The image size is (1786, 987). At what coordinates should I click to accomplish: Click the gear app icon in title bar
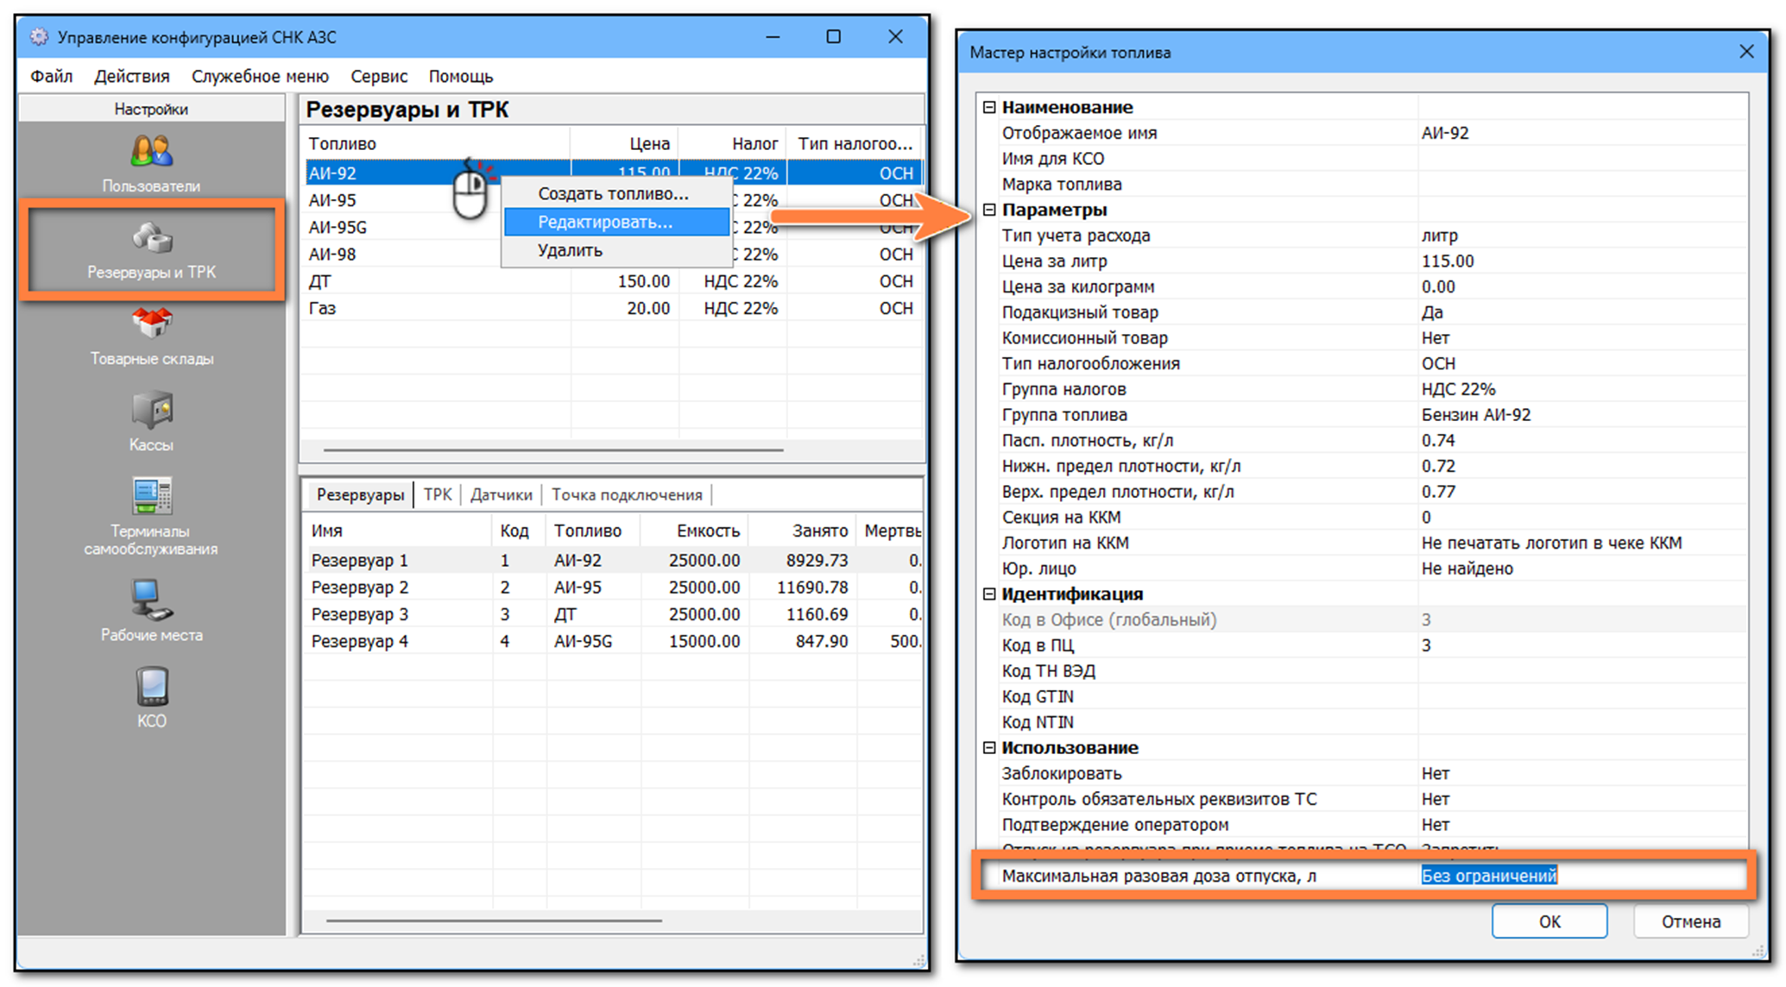[39, 37]
